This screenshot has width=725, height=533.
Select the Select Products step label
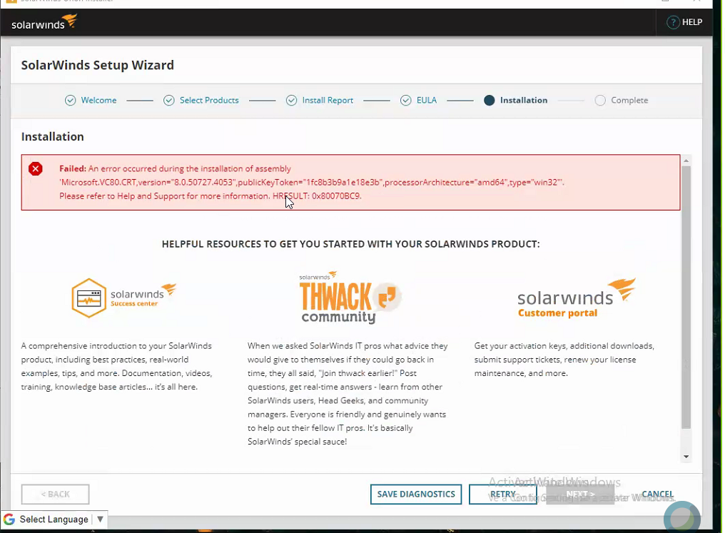(x=209, y=101)
